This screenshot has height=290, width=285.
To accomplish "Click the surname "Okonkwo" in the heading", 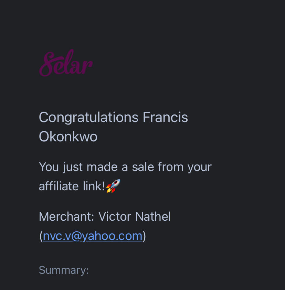I will point(68,137).
